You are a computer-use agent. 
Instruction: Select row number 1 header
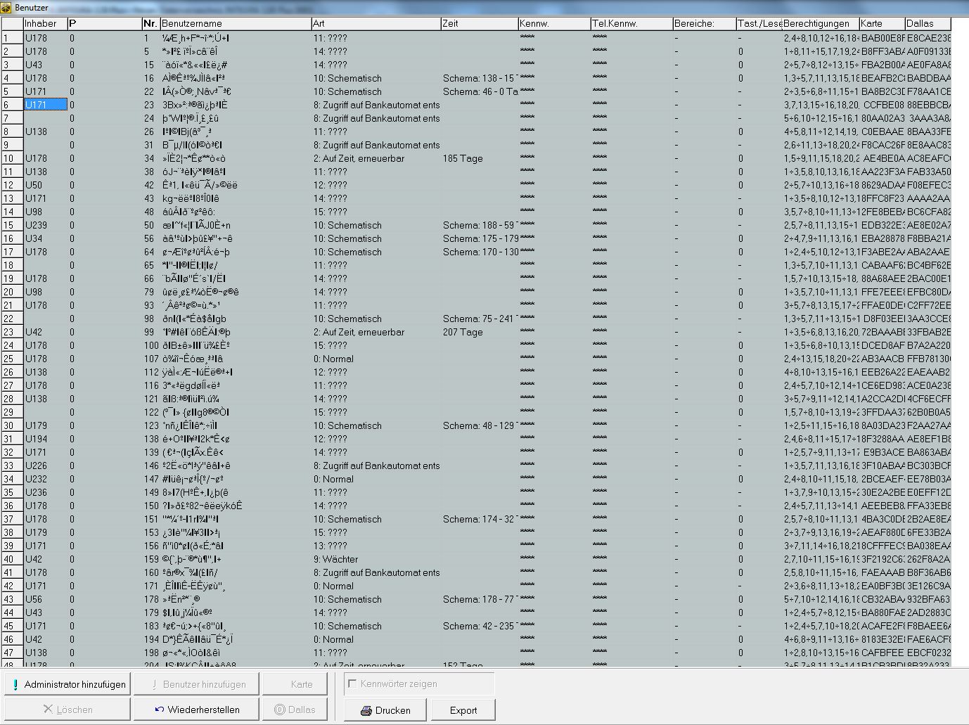[x=12, y=38]
